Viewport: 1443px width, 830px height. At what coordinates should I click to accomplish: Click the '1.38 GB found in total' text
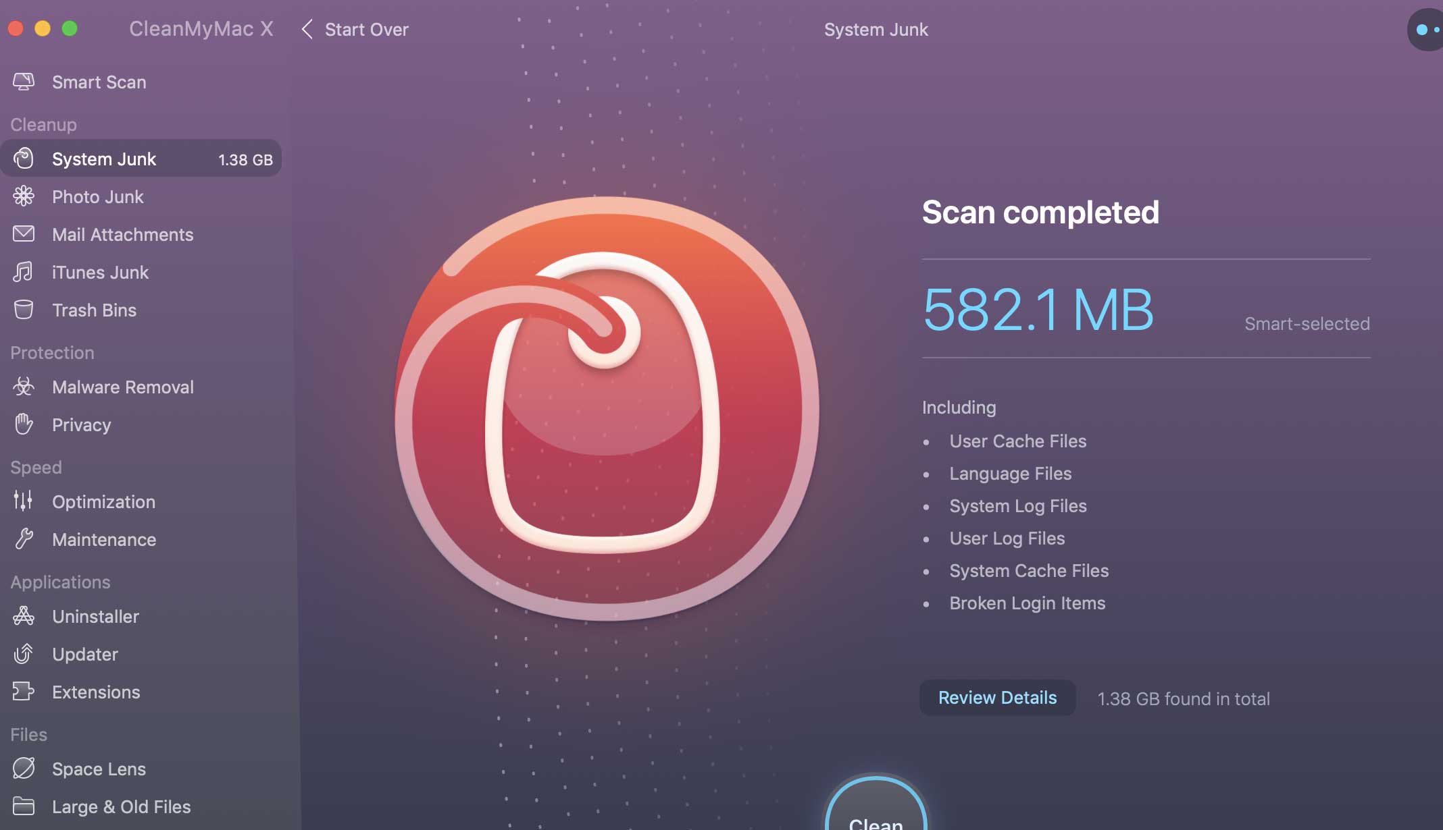click(x=1184, y=698)
